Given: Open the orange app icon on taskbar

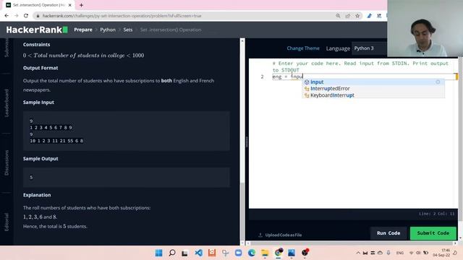Looking at the screenshot, I should tap(212, 253).
